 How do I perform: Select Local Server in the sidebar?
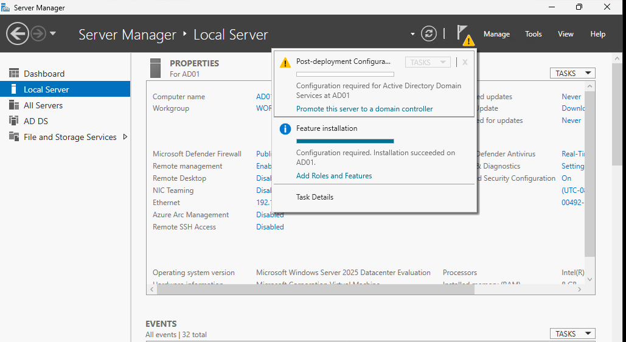(65, 89)
